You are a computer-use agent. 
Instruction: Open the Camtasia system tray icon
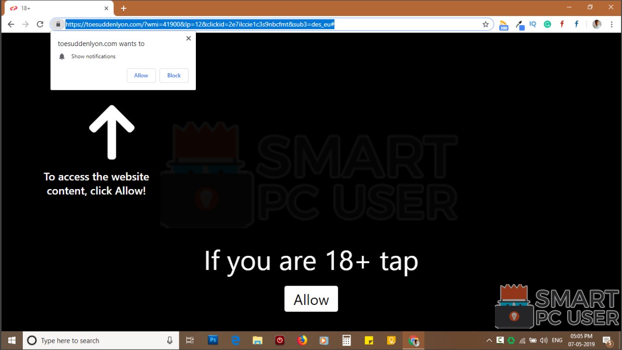500,340
